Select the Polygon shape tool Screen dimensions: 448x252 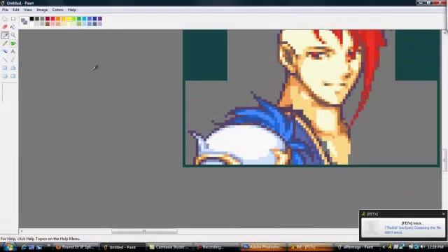pos(13,68)
